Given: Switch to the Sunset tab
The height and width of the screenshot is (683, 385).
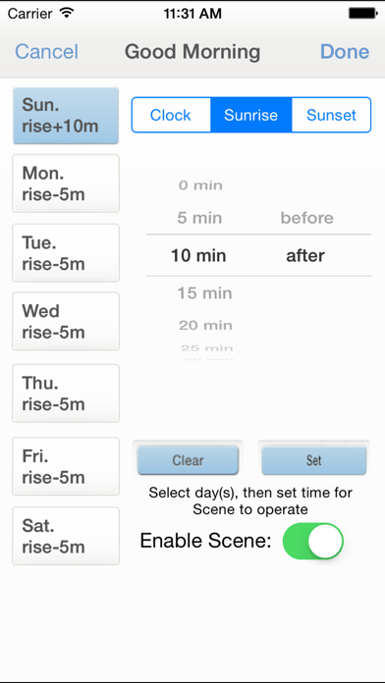Looking at the screenshot, I should pos(331,115).
